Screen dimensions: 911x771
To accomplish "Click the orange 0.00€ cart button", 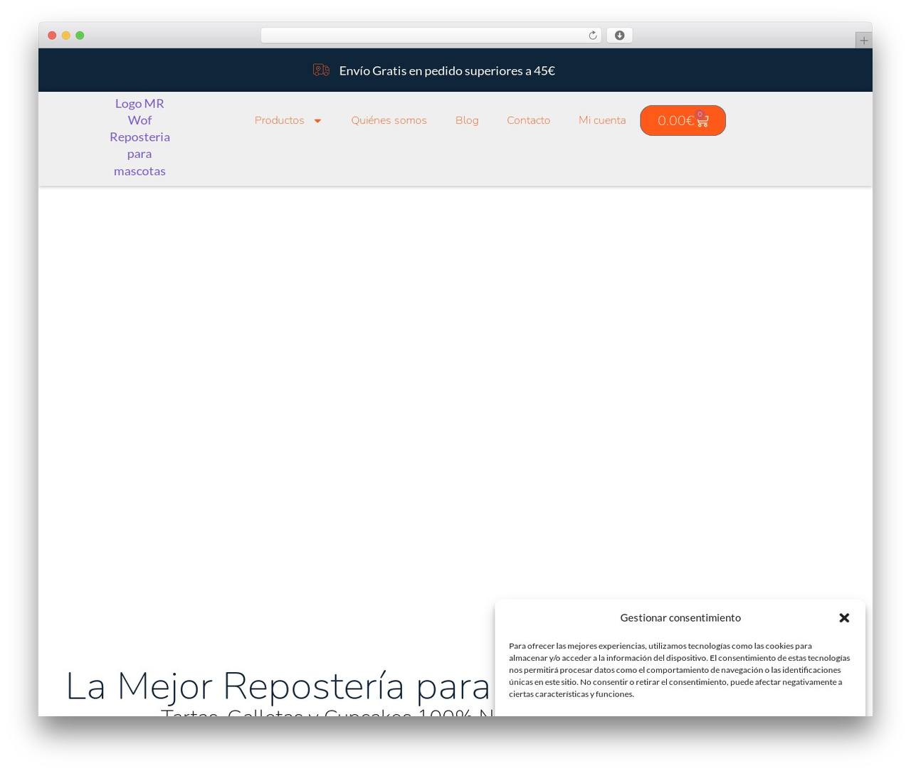I will click(683, 121).
